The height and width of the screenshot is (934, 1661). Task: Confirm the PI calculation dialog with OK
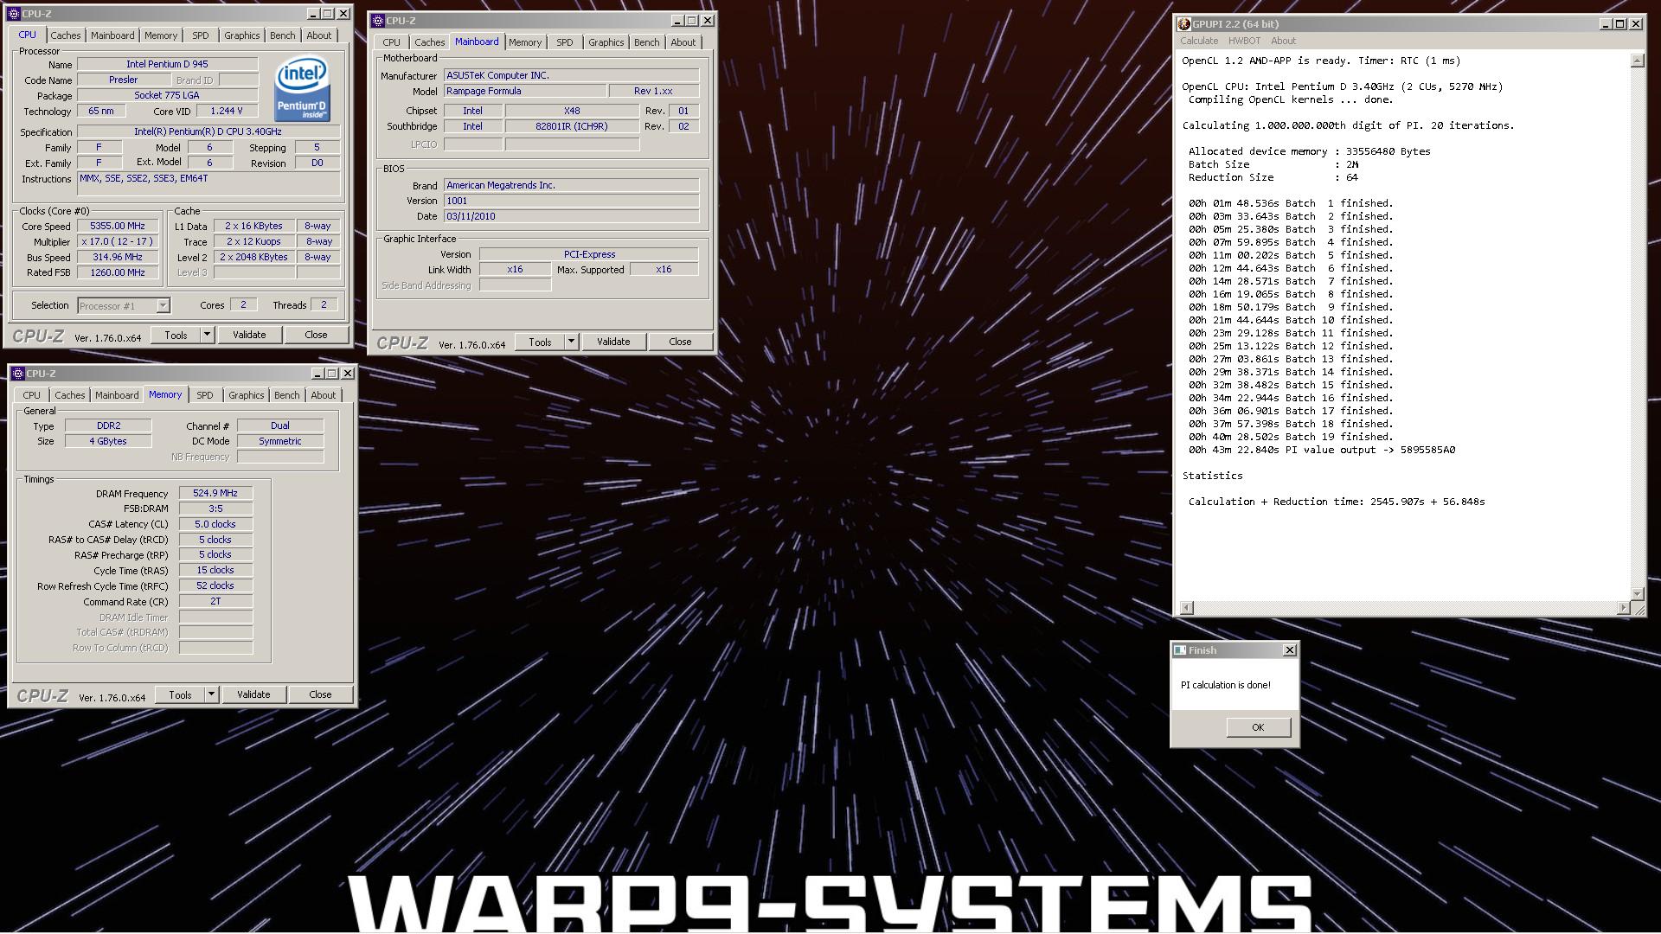(x=1258, y=727)
